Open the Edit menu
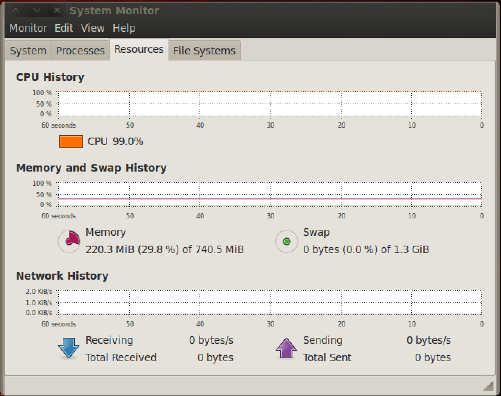This screenshot has height=396, width=501. point(64,28)
